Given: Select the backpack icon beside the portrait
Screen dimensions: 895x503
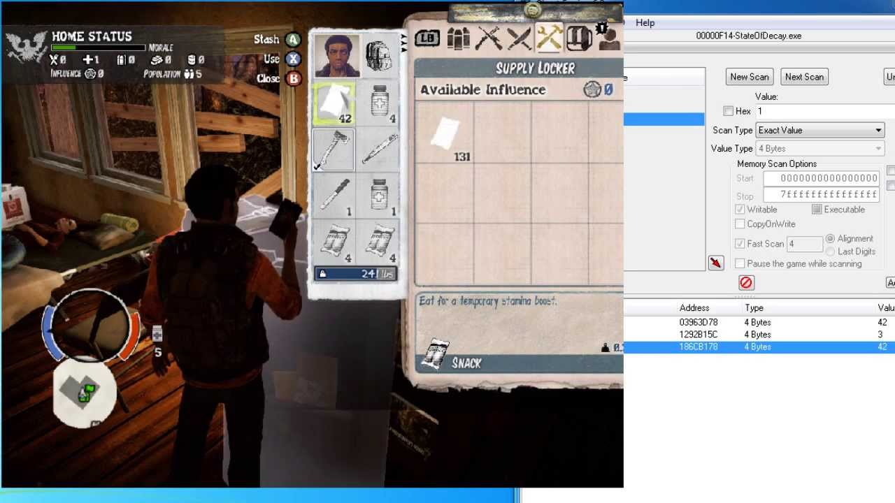Looking at the screenshot, I should pyautogui.click(x=379, y=55).
